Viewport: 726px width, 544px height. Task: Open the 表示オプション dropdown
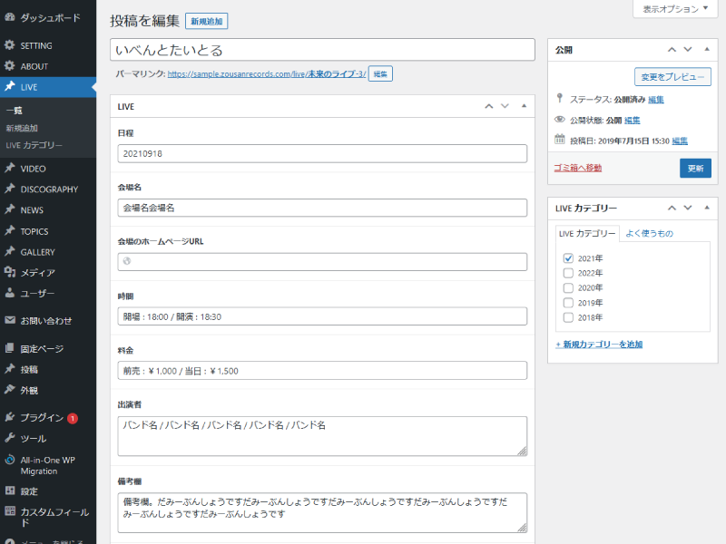(674, 9)
